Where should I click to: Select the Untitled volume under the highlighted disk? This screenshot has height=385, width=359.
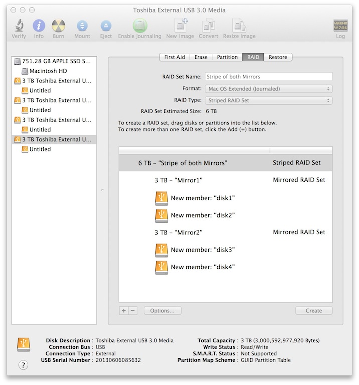[x=54, y=149]
